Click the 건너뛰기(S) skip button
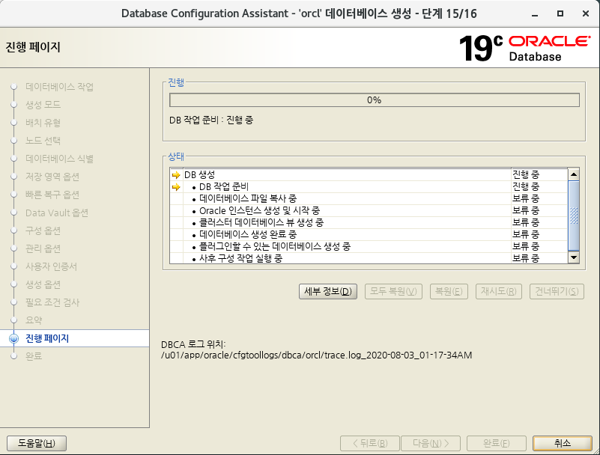This screenshot has width=600, height=455. click(x=557, y=292)
